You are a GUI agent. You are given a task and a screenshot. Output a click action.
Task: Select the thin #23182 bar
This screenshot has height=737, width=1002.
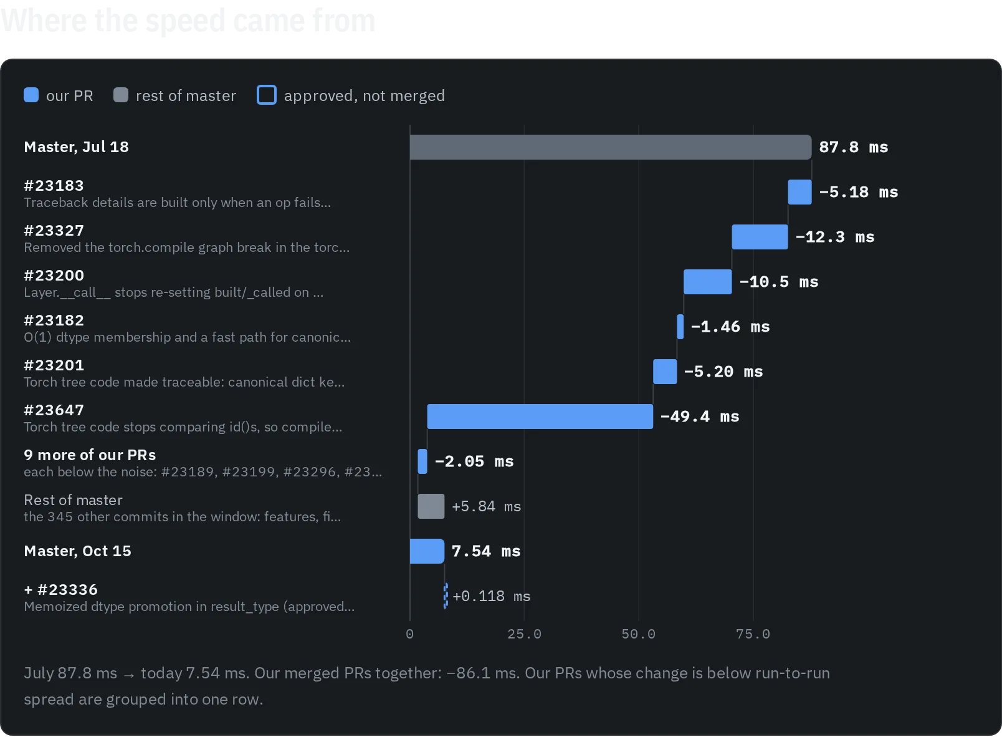680,327
